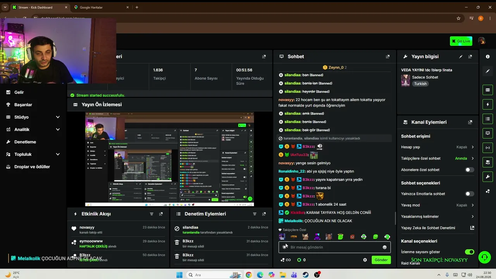Expand the Topluluk sidebar menu
Viewport: 496px width, 279px height.
[58, 154]
